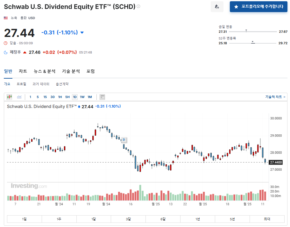The width and height of the screenshot is (290, 227).
Task: Click the news overlay icon in chart toolbar
Action: tap(102, 97)
